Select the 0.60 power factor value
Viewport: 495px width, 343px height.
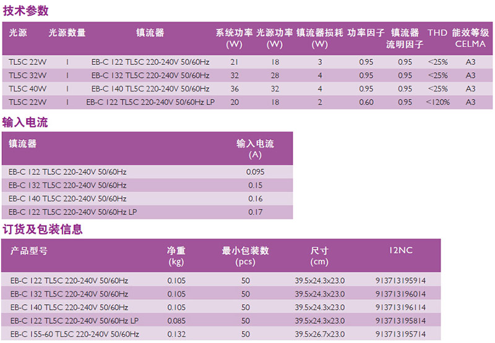(x=366, y=102)
